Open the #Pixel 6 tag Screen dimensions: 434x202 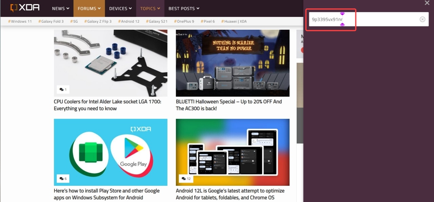[x=208, y=21]
